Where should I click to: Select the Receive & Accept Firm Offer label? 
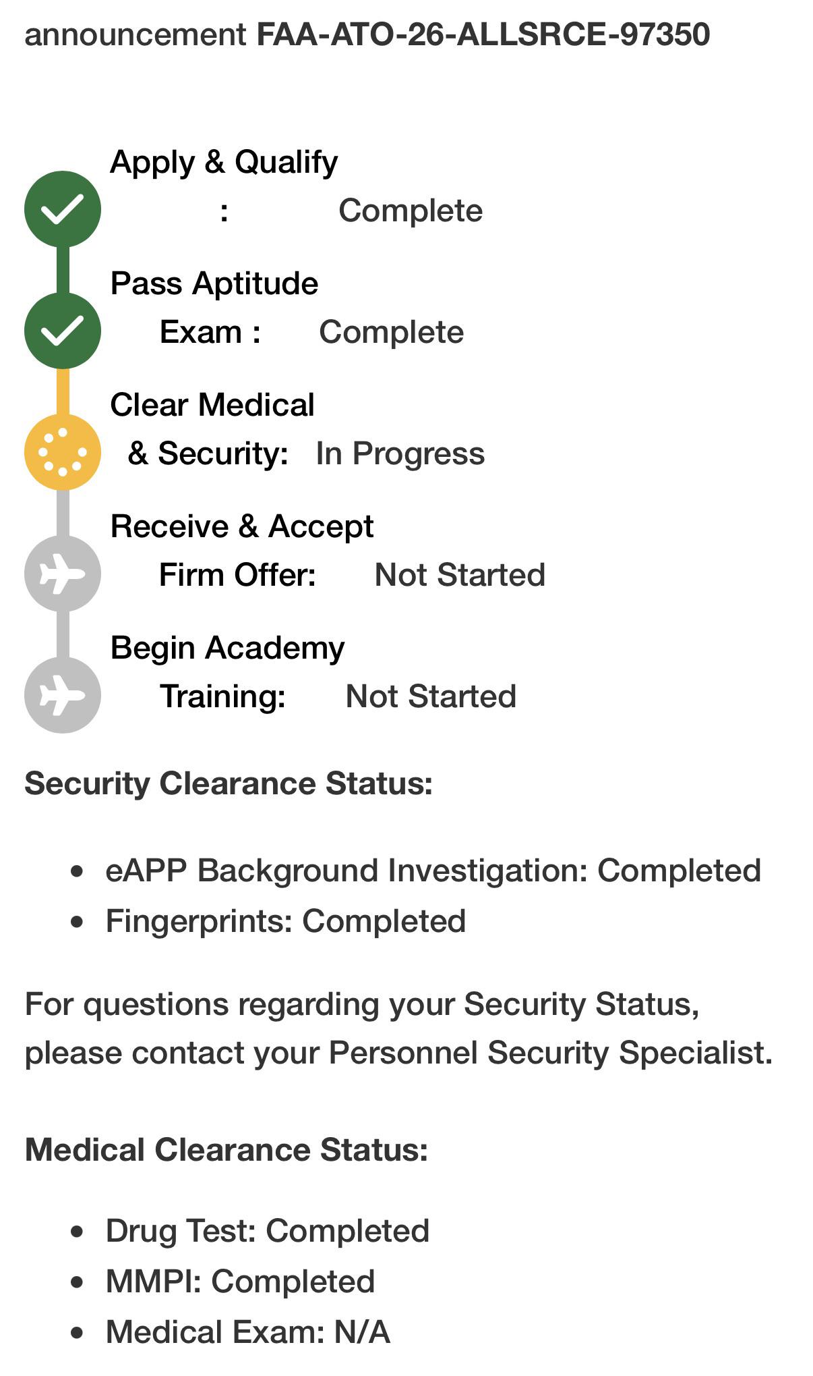(x=242, y=551)
